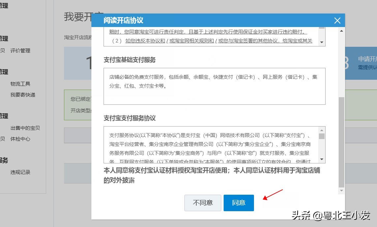Click the 同意 button to accept

pyautogui.click(x=238, y=203)
